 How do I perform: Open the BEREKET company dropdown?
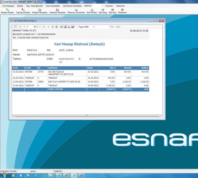(103, 6)
